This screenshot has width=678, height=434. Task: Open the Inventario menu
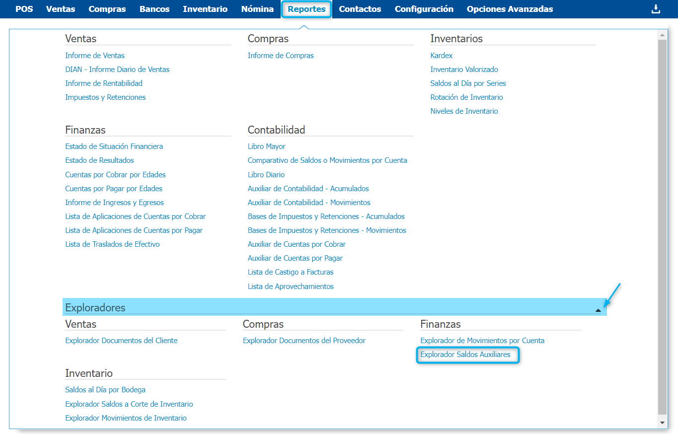pyautogui.click(x=205, y=9)
